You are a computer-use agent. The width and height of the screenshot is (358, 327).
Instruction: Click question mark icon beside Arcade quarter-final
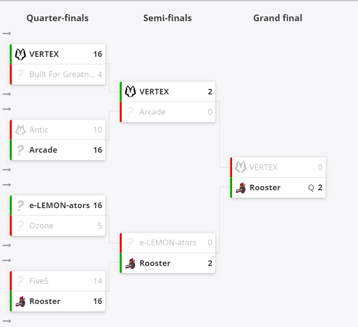(x=20, y=150)
